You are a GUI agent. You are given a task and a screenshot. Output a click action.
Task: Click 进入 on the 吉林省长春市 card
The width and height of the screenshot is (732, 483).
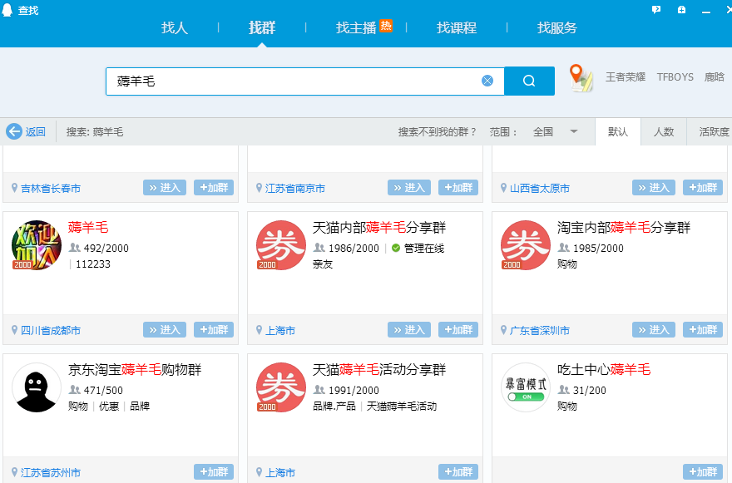coord(165,188)
